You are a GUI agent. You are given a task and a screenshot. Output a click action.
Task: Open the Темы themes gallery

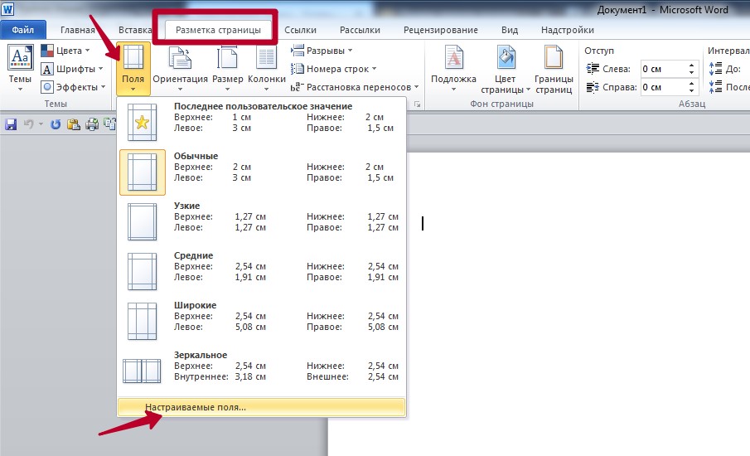(20, 67)
